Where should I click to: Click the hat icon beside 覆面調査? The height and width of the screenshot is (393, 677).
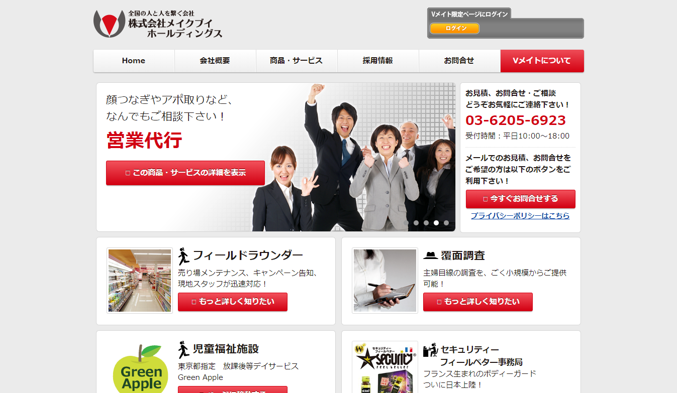pos(430,255)
